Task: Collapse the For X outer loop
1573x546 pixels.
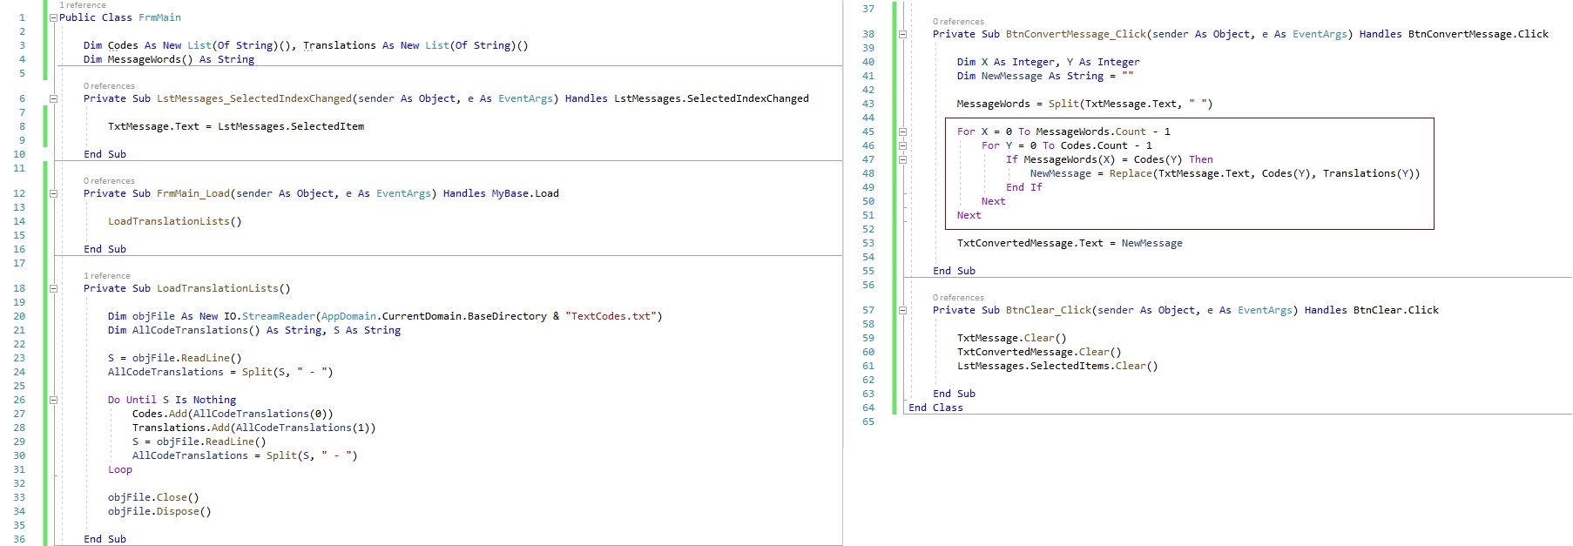Action: [x=902, y=131]
